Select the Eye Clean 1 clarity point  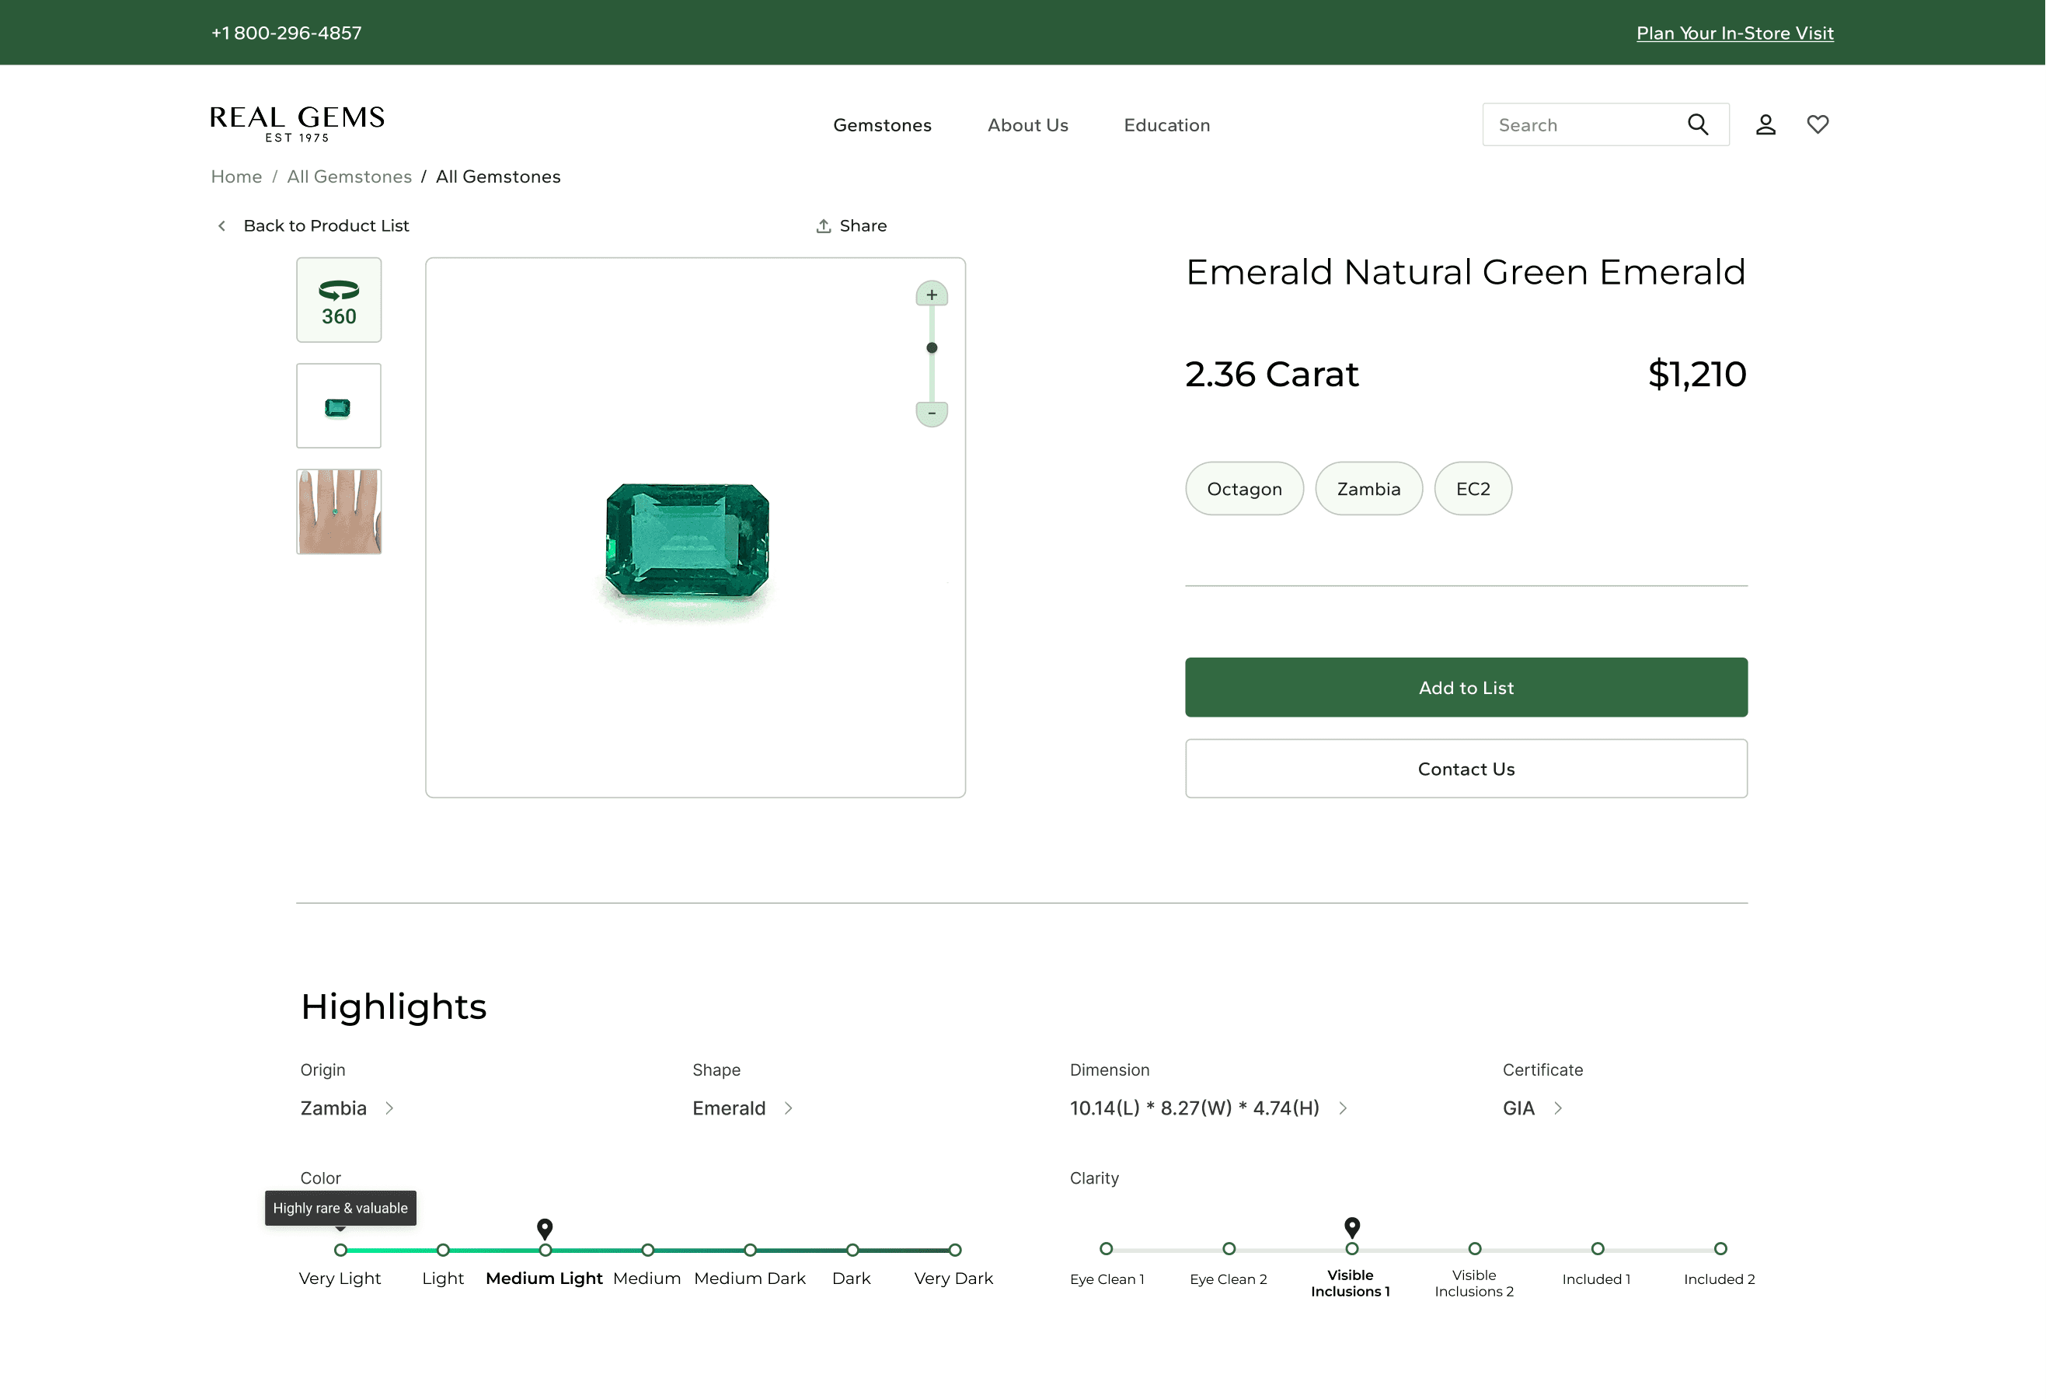click(x=1106, y=1248)
